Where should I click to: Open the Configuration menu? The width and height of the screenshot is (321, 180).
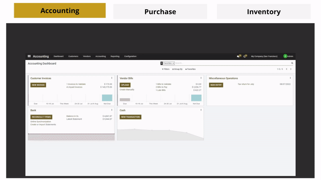130,56
